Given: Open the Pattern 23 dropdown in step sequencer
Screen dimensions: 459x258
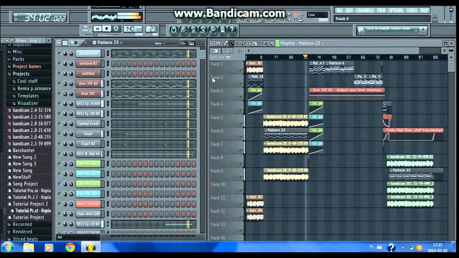Looking at the screenshot, I should (121, 43).
